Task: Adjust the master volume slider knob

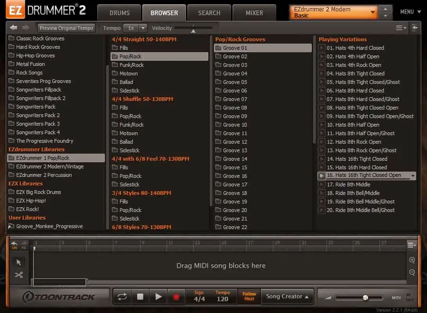Action: [365, 298]
